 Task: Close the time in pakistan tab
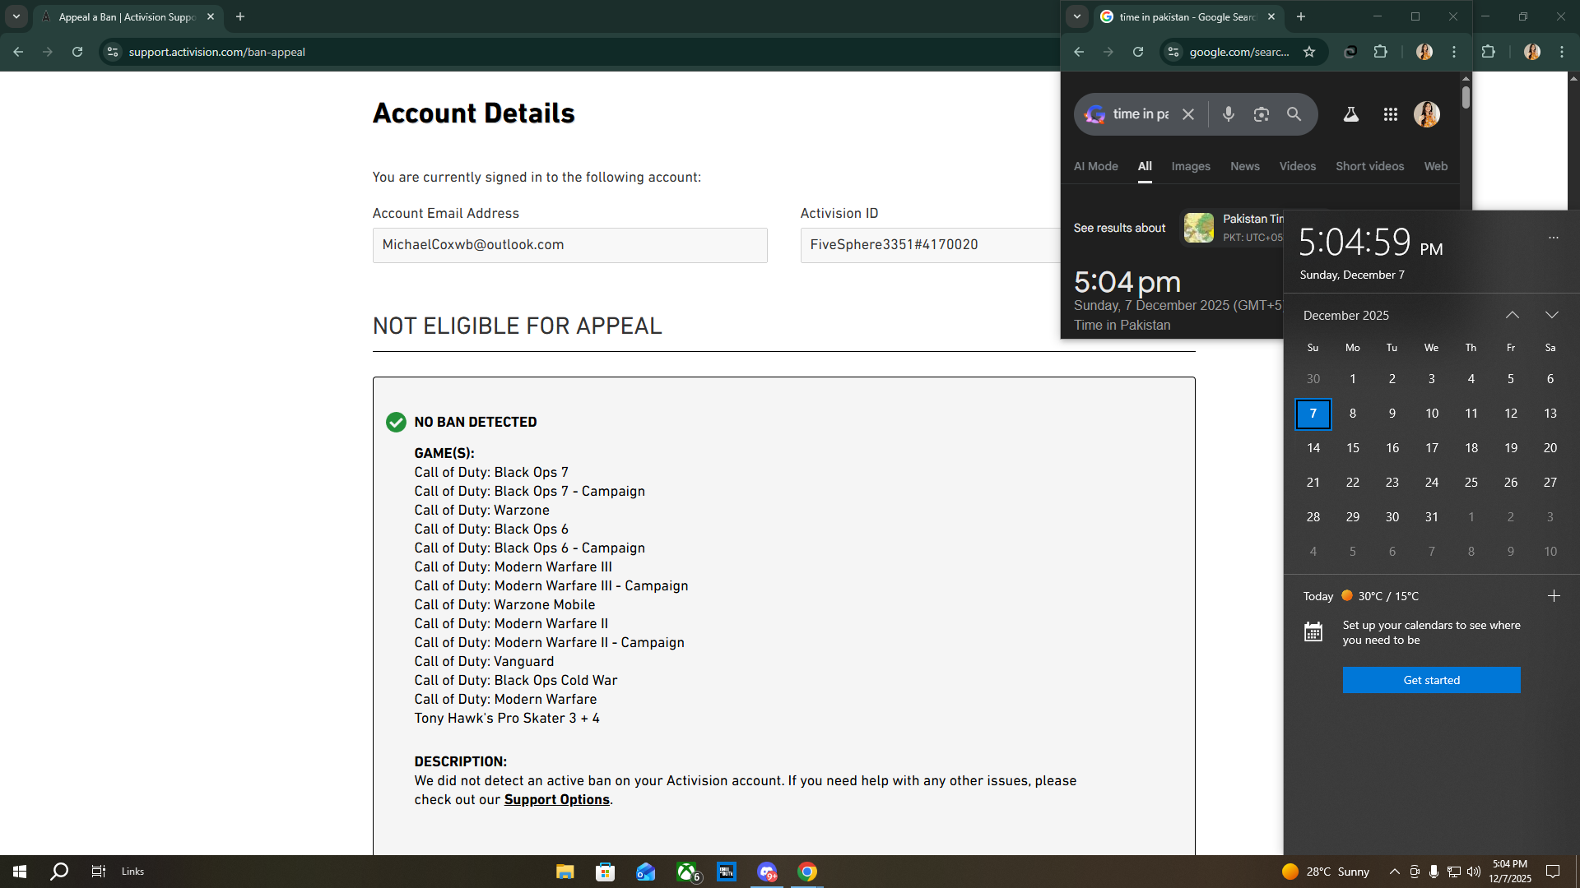(1271, 16)
